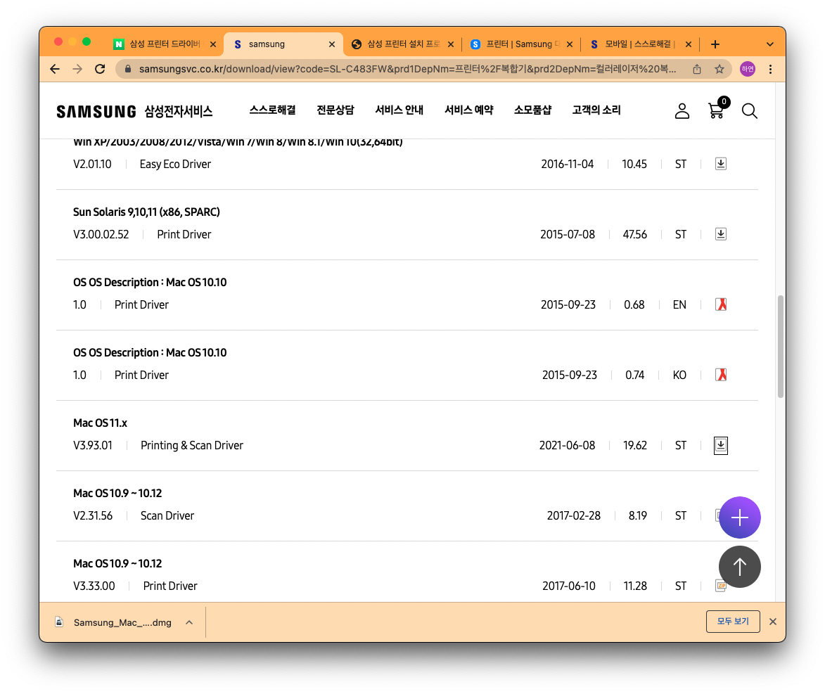
Task: Select the KO language code
Action: pyautogui.click(x=679, y=375)
